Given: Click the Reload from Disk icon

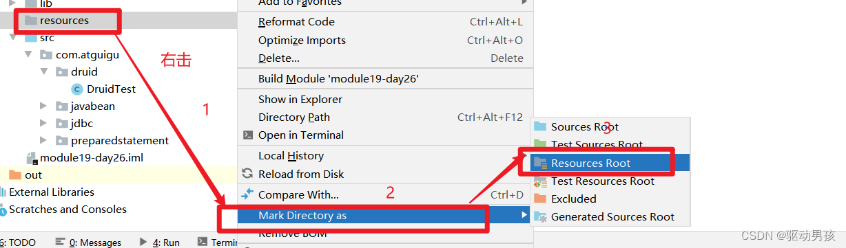Looking at the screenshot, I should [x=247, y=174].
